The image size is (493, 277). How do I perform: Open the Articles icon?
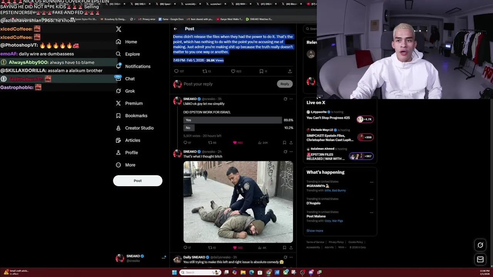click(x=118, y=140)
